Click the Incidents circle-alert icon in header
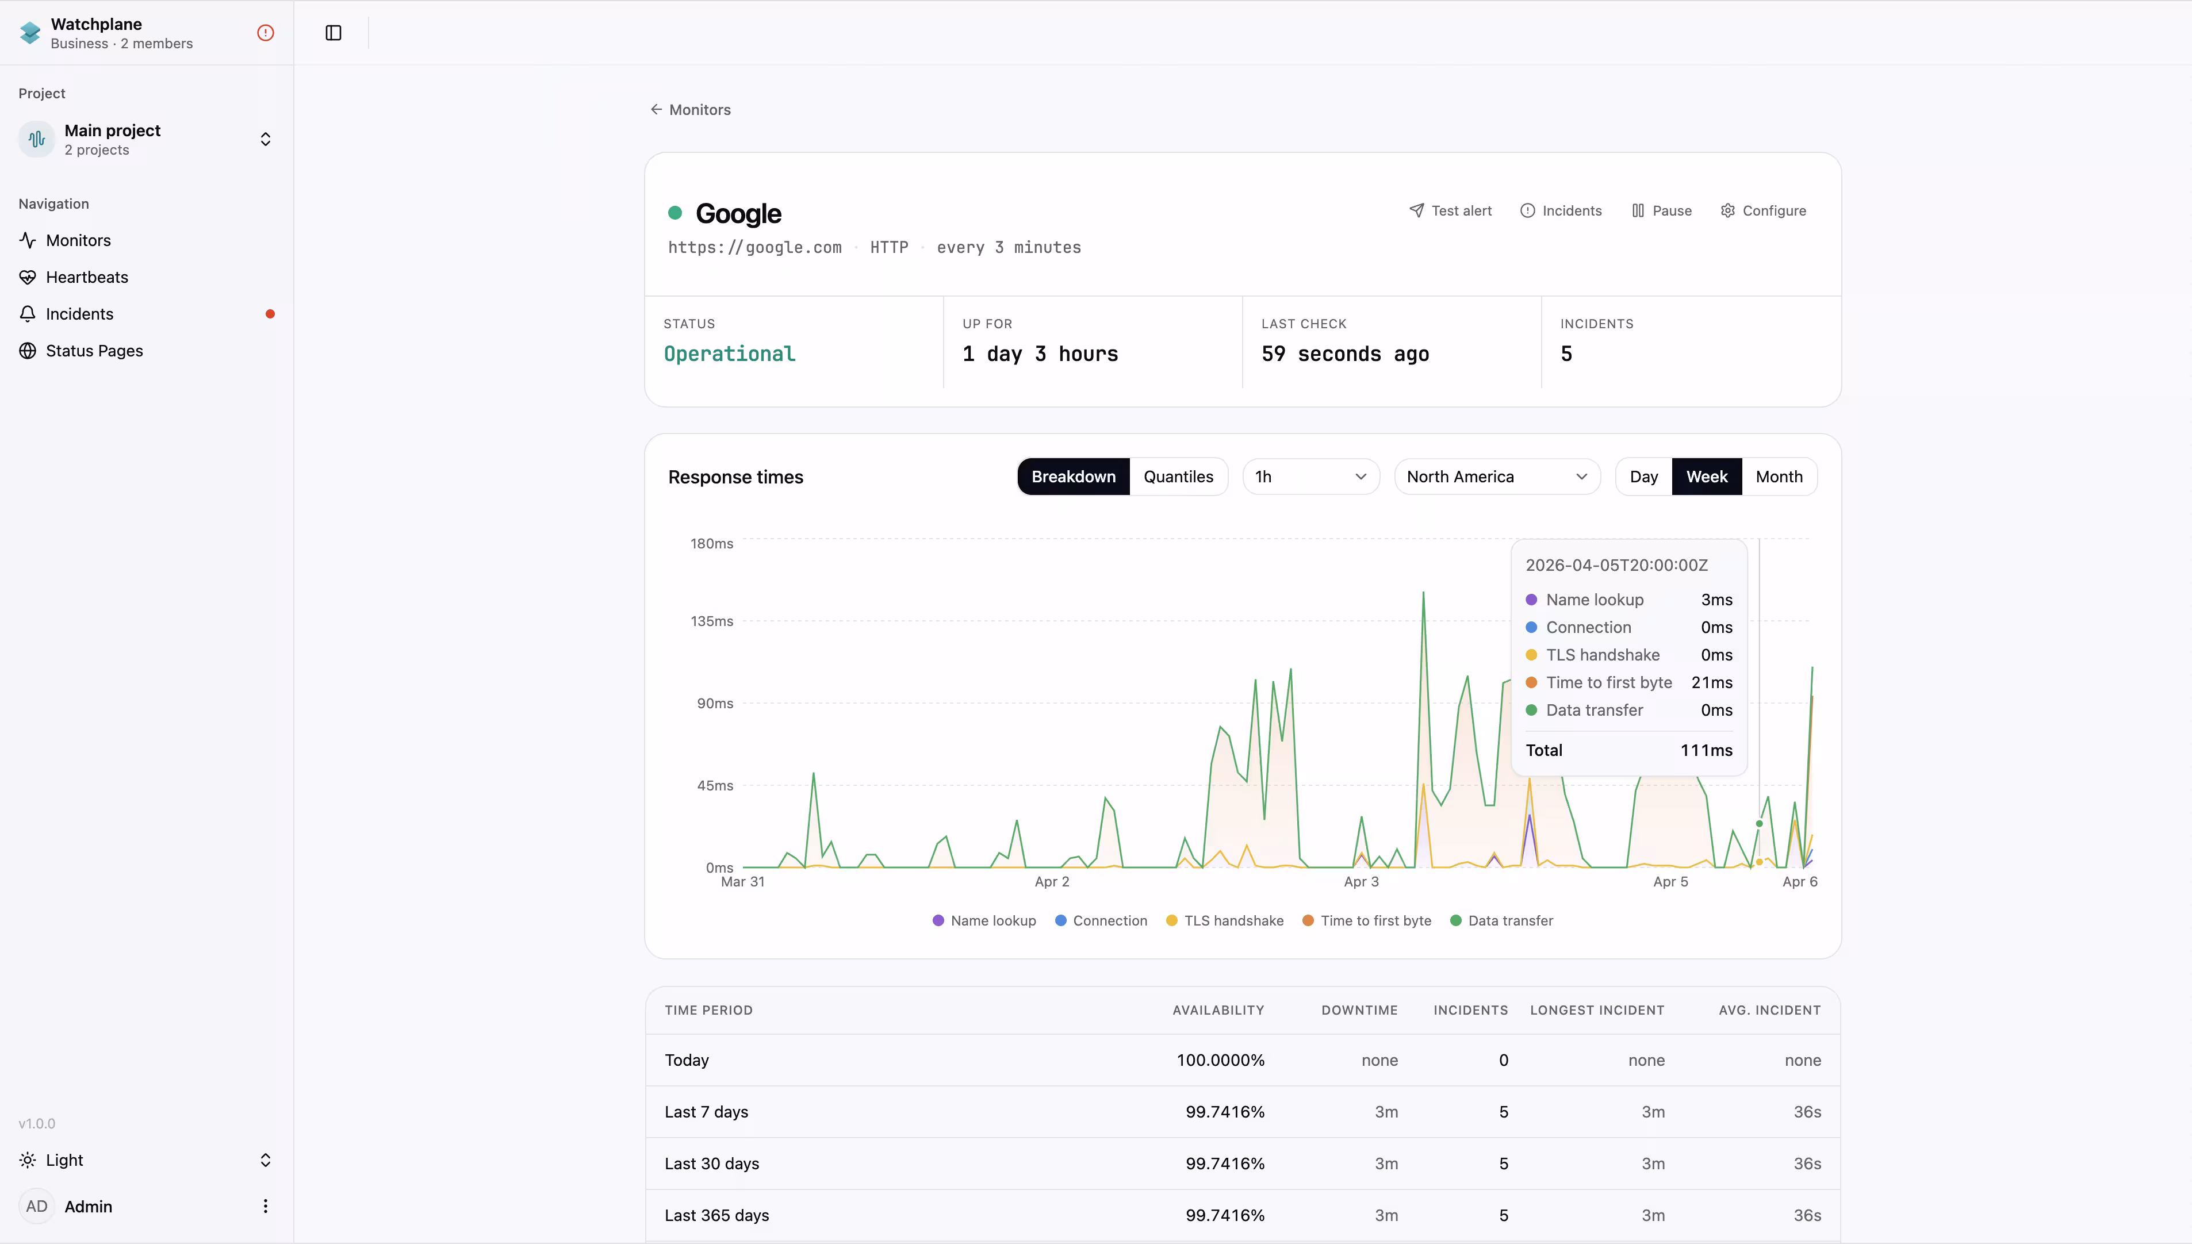The image size is (2192, 1244). click(x=1528, y=210)
